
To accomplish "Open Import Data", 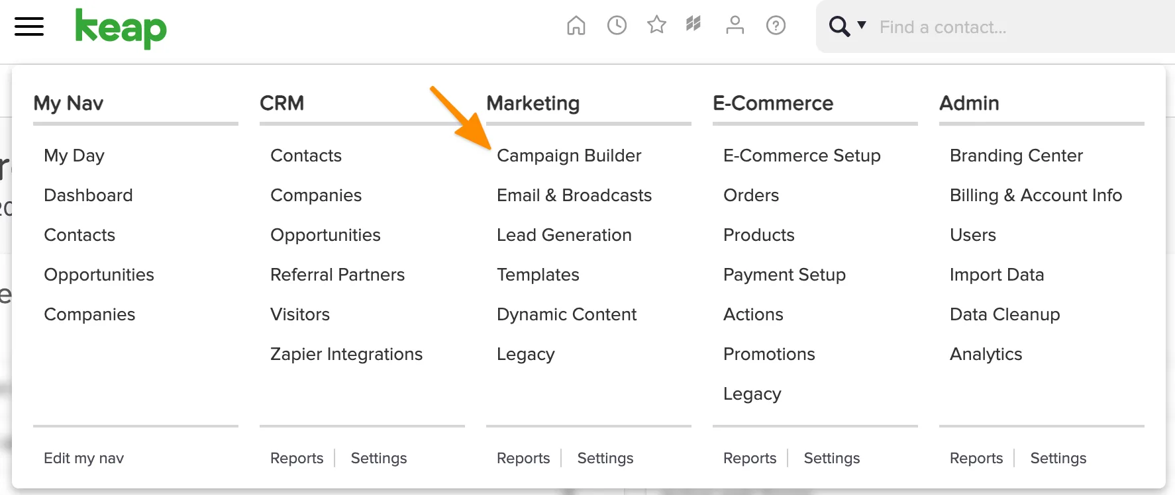I will 997,275.
